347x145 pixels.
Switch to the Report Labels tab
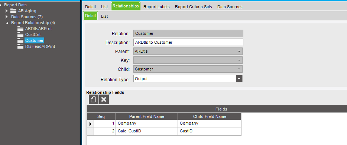(x=156, y=7)
